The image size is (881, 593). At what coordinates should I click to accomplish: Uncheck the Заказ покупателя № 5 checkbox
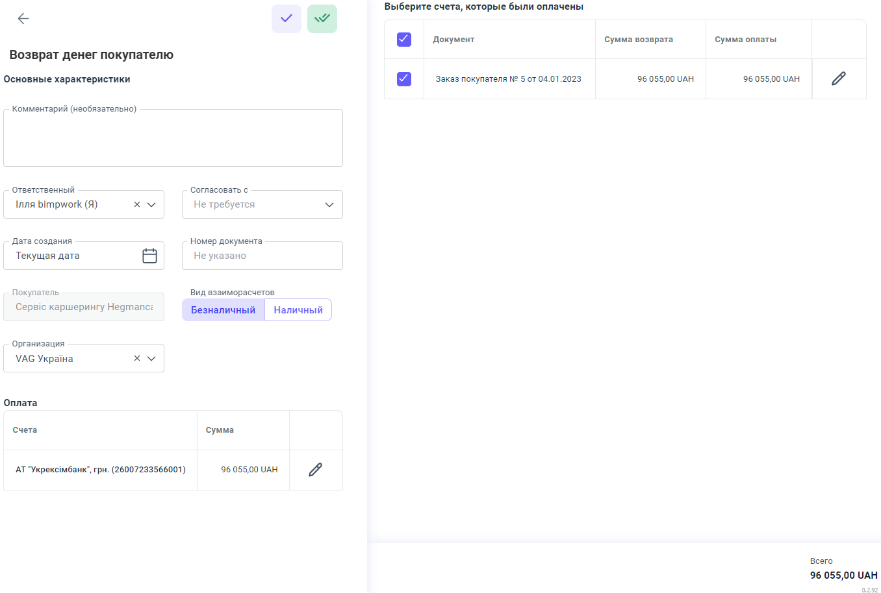[404, 79]
